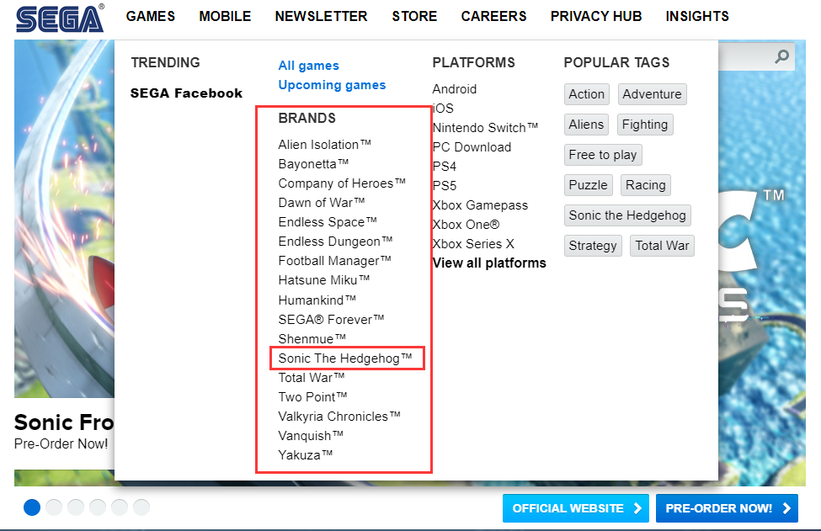
Task: Open the SEGA Facebook trending link
Action: click(186, 93)
